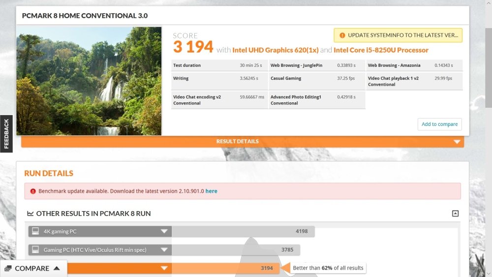Follow the Intel UHD Graphics 620 link
The height and width of the screenshot is (277, 492).
(275, 50)
